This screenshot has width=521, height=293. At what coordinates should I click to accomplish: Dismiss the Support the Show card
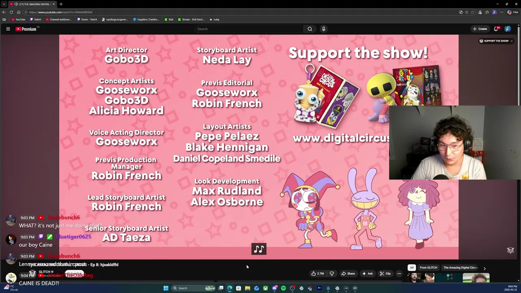pos(512,41)
